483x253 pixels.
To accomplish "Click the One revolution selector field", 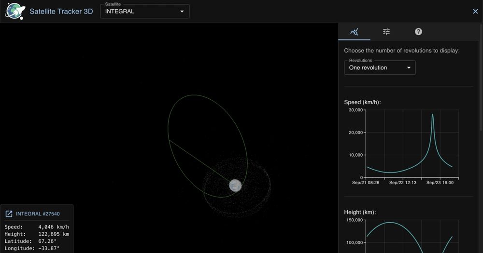I will point(380,67).
